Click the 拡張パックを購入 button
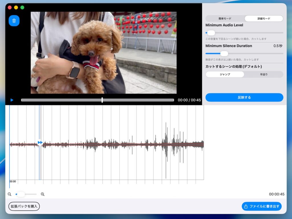Screen dimensions: 292x219 (24, 206)
